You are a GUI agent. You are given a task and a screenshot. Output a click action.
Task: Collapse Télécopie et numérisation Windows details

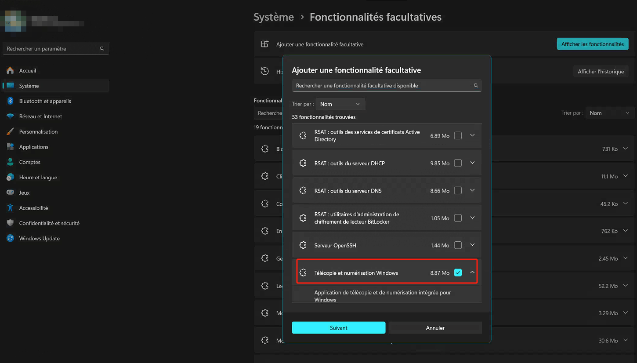tap(472, 272)
